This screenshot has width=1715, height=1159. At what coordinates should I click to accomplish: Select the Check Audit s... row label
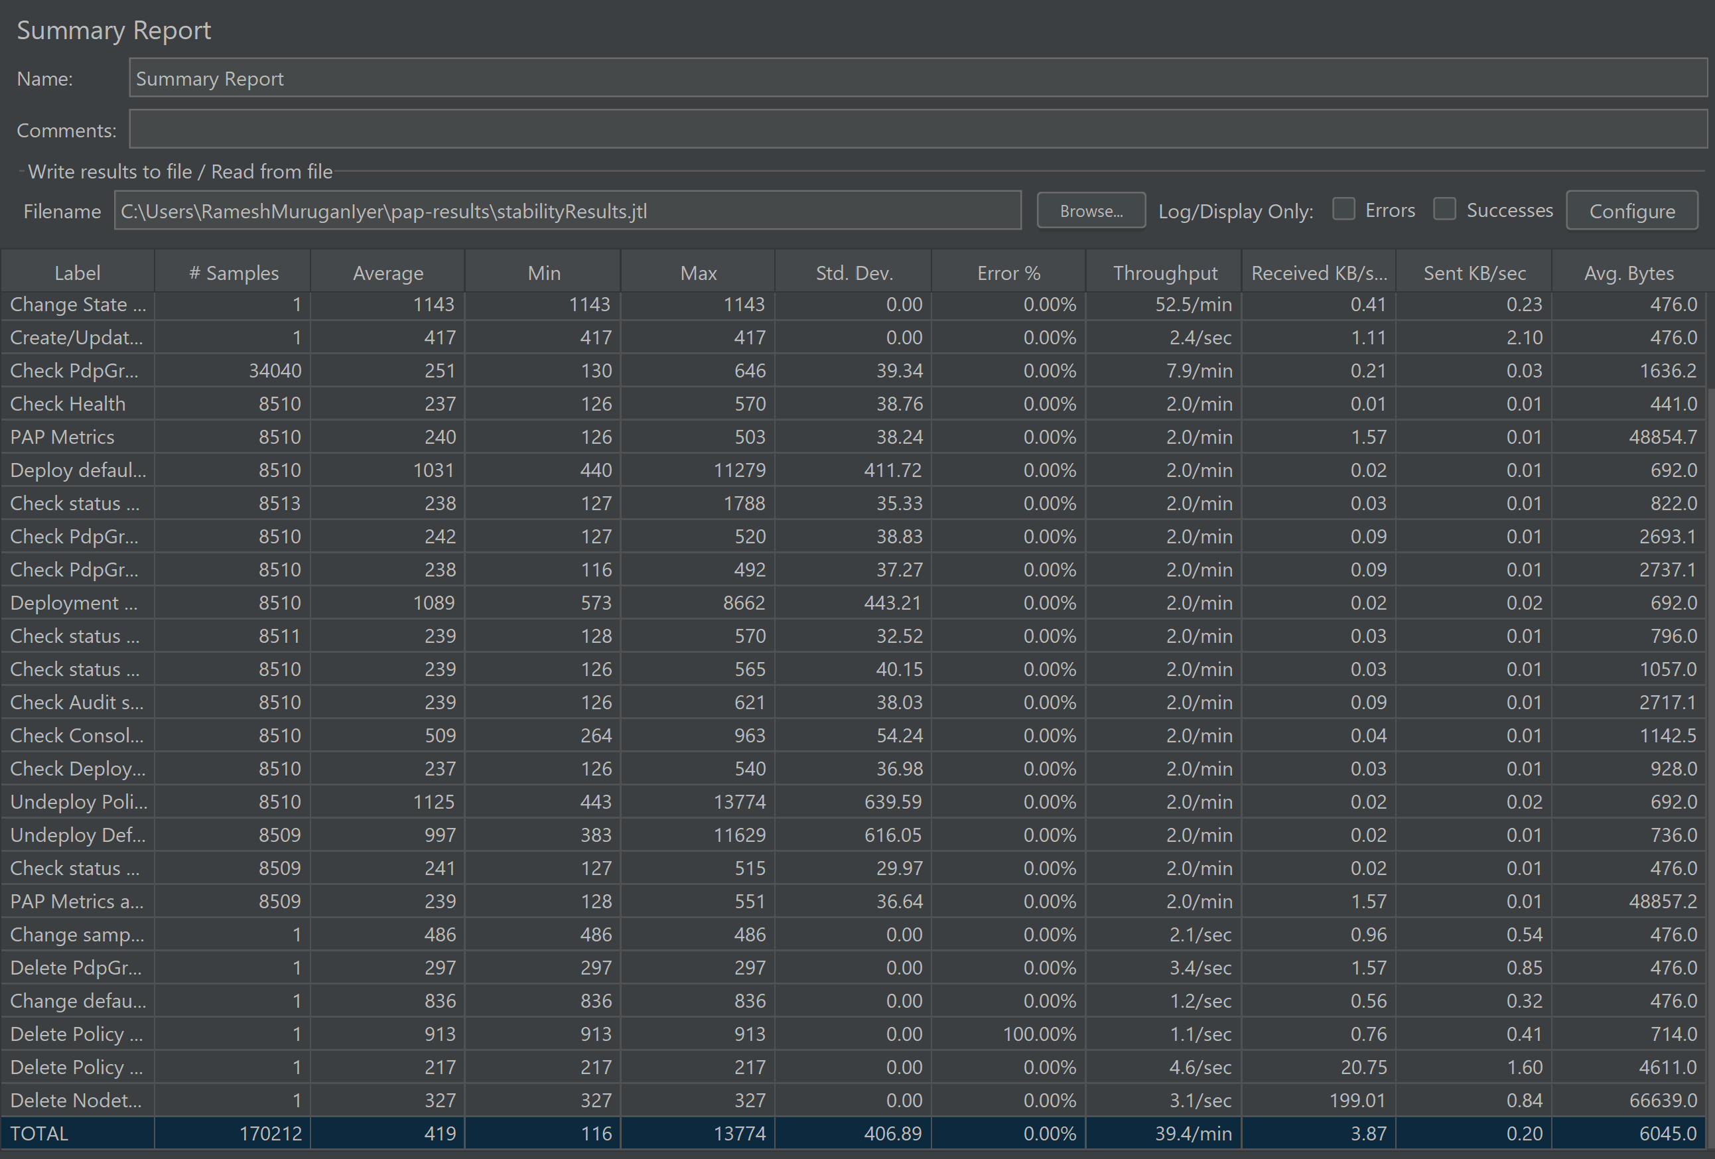point(78,703)
